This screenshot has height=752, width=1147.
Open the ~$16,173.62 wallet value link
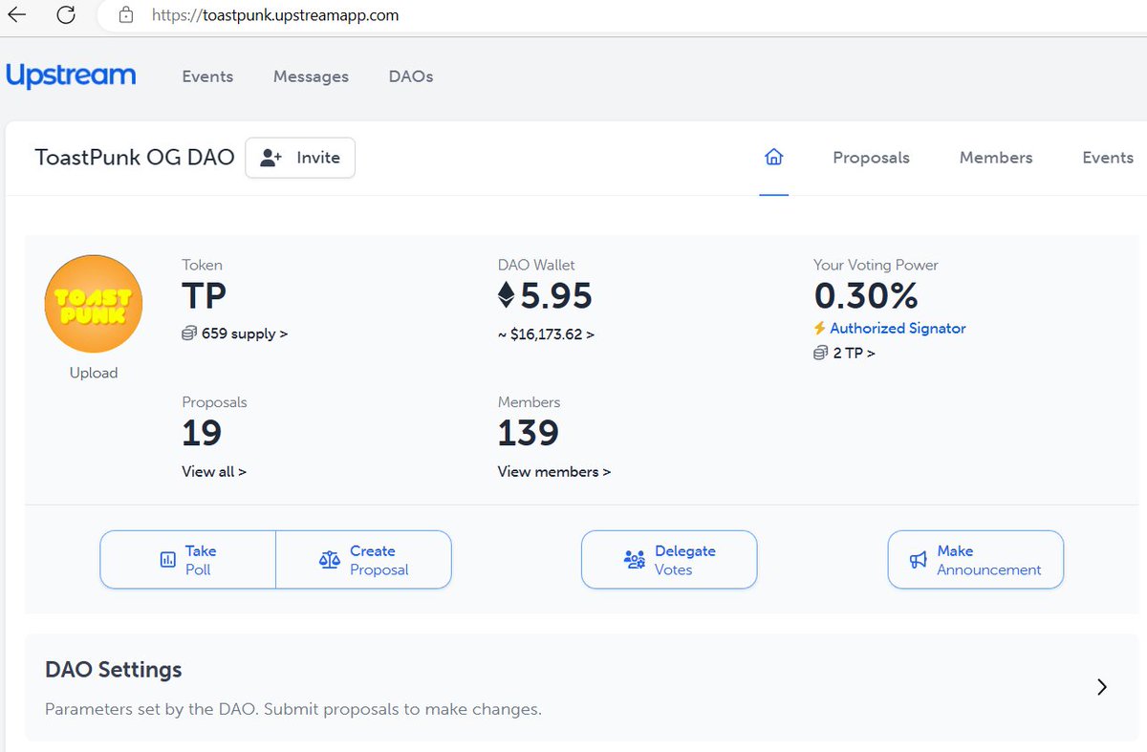coord(546,334)
